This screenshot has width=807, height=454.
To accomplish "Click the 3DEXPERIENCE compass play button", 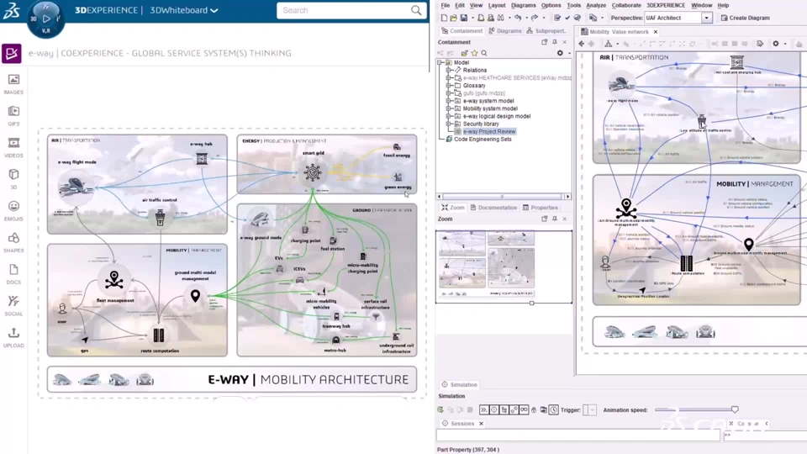I will click(x=46, y=18).
